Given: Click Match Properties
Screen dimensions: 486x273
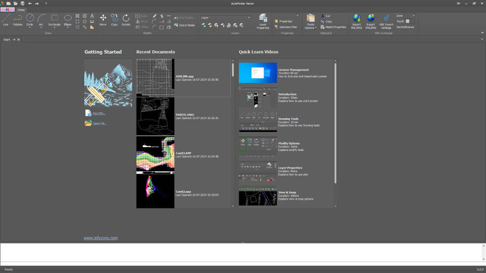Looking at the screenshot, I should (x=333, y=27).
